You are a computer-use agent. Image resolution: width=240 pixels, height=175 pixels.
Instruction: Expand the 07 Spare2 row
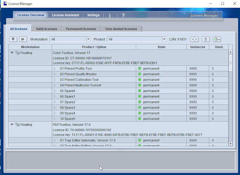point(55,102)
